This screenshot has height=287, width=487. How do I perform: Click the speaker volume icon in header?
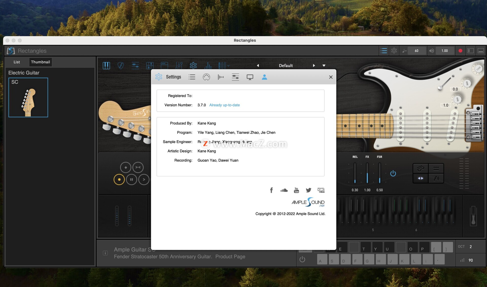point(431,51)
